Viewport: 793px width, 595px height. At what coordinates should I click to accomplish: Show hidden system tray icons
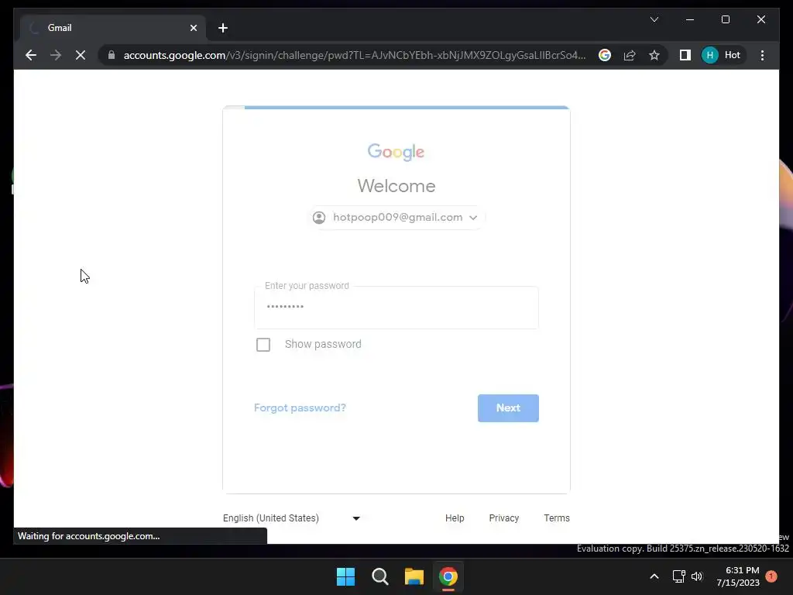tap(654, 576)
